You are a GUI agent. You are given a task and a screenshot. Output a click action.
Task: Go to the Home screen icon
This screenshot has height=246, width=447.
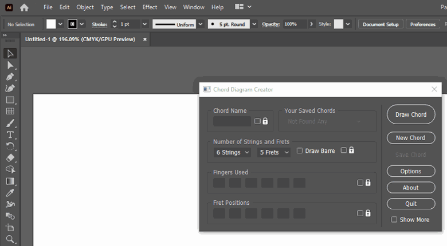click(24, 7)
